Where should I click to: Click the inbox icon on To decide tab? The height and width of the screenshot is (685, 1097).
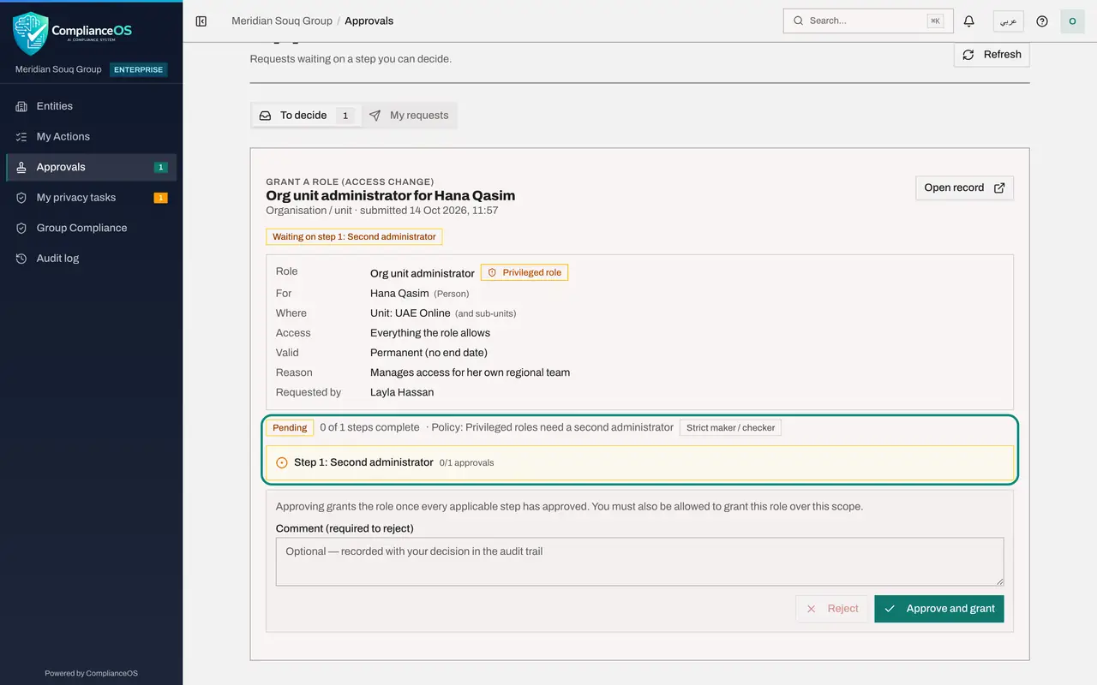266,116
